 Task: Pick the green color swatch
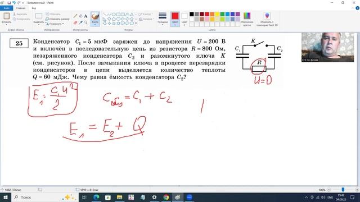(x=222, y=14)
